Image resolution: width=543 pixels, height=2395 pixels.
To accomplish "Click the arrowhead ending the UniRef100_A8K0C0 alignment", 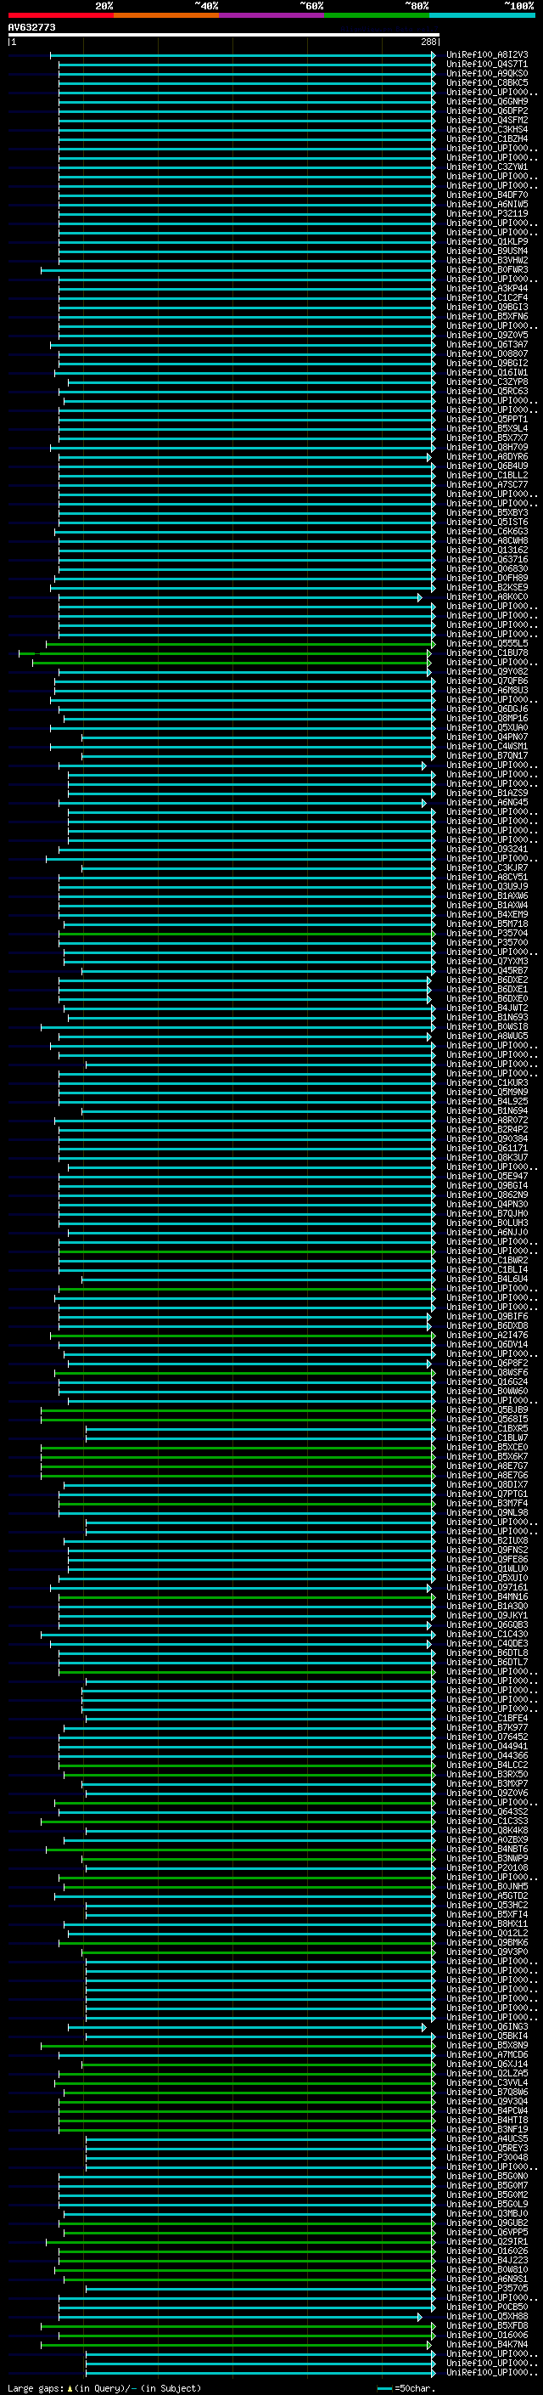I will pos(419,597).
